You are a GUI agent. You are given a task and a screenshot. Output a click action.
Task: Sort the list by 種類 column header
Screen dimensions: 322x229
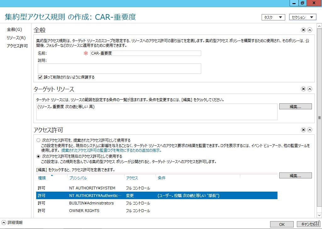[42, 178]
